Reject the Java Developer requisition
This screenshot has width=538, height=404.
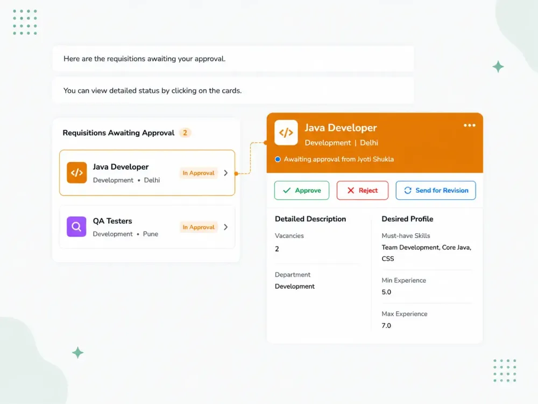pyautogui.click(x=362, y=190)
